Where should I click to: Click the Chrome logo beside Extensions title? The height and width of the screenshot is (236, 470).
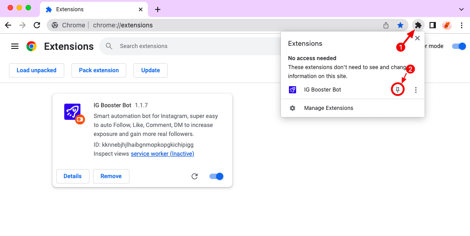coord(31,46)
